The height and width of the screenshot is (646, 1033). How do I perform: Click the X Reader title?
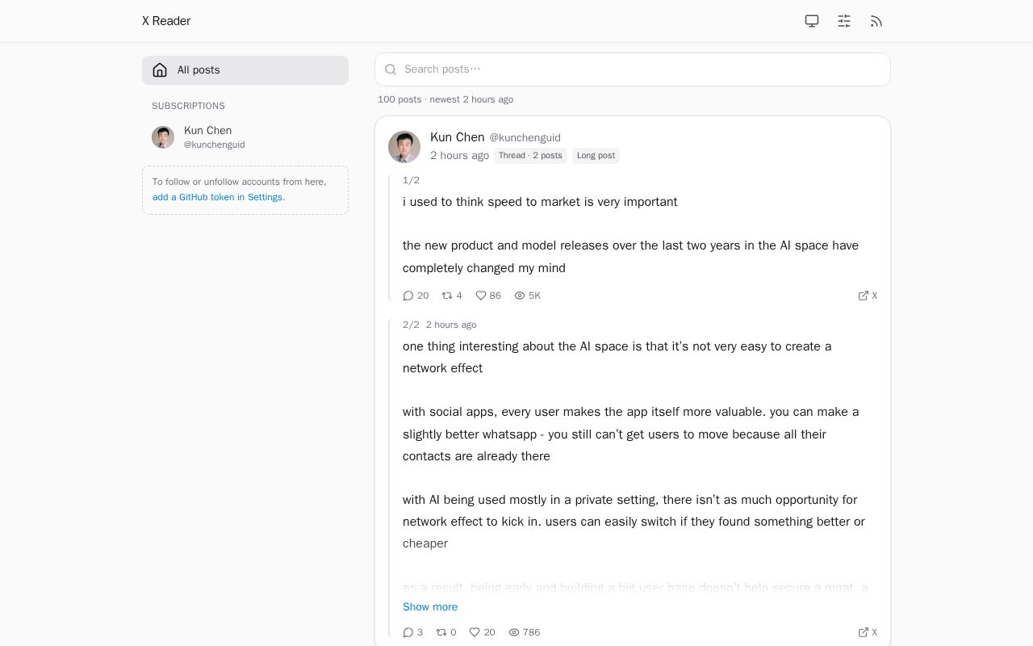(x=166, y=21)
